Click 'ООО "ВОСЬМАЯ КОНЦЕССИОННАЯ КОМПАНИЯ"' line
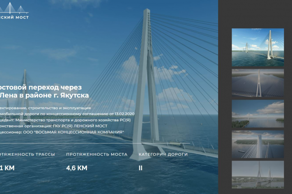The height and width of the screenshot is (194, 292). coord(62,132)
